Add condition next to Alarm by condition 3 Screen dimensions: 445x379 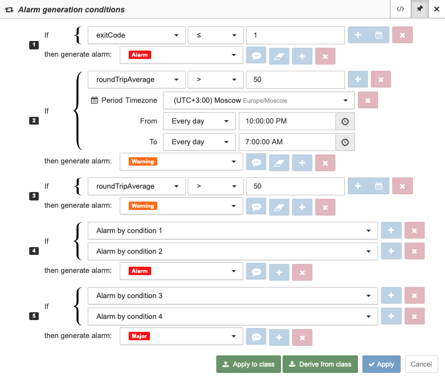click(x=391, y=295)
